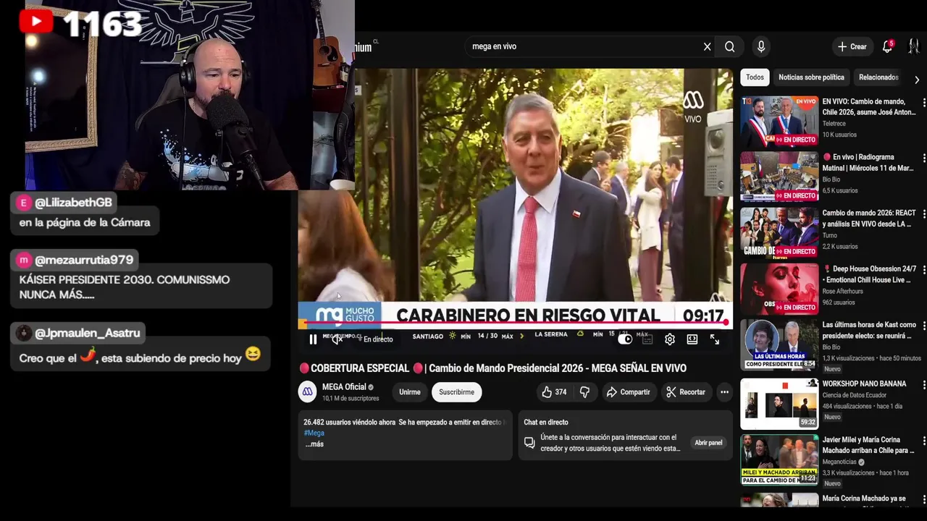This screenshot has width=927, height=521.
Task: Open more actions three-dot menu
Action: (724, 392)
